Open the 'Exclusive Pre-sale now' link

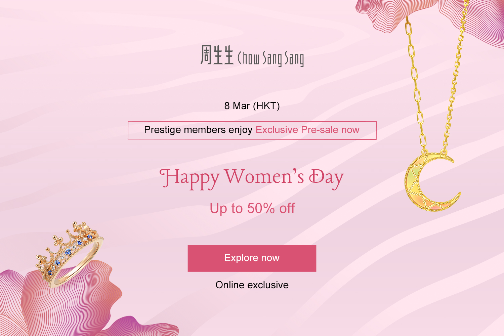pos(307,130)
